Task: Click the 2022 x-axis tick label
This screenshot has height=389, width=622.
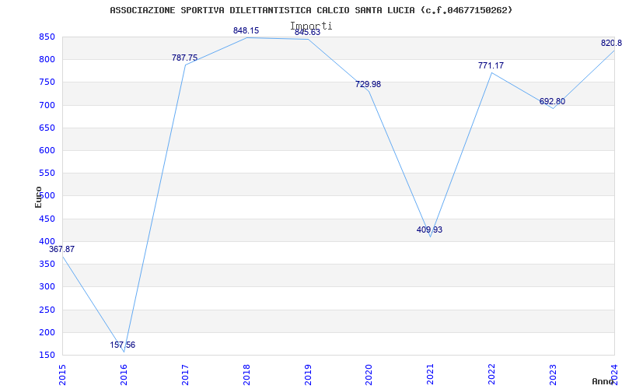Action: (x=492, y=375)
